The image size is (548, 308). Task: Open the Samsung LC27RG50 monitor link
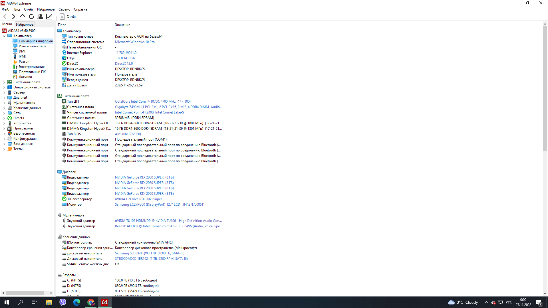pyautogui.click(x=160, y=204)
